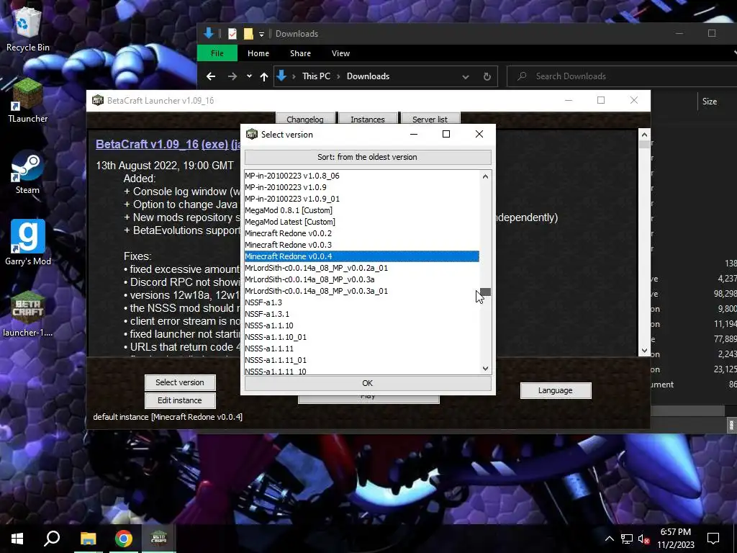Open the Recycle Bin desktop icon
This screenshot has width=737, height=553.
28,29
